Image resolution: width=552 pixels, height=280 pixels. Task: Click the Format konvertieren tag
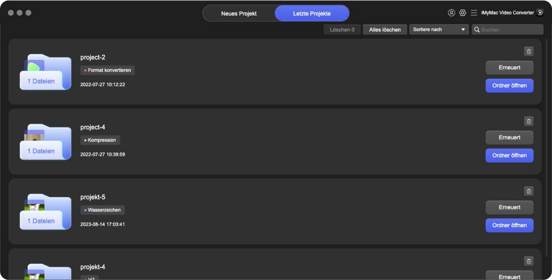(x=107, y=70)
